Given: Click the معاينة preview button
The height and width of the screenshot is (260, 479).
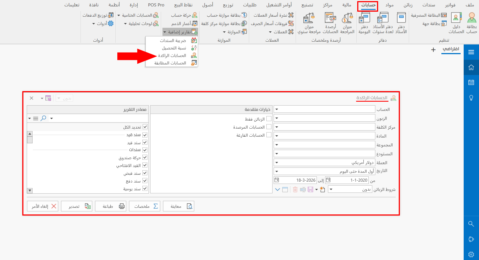Looking at the screenshot, I should 179,206.
